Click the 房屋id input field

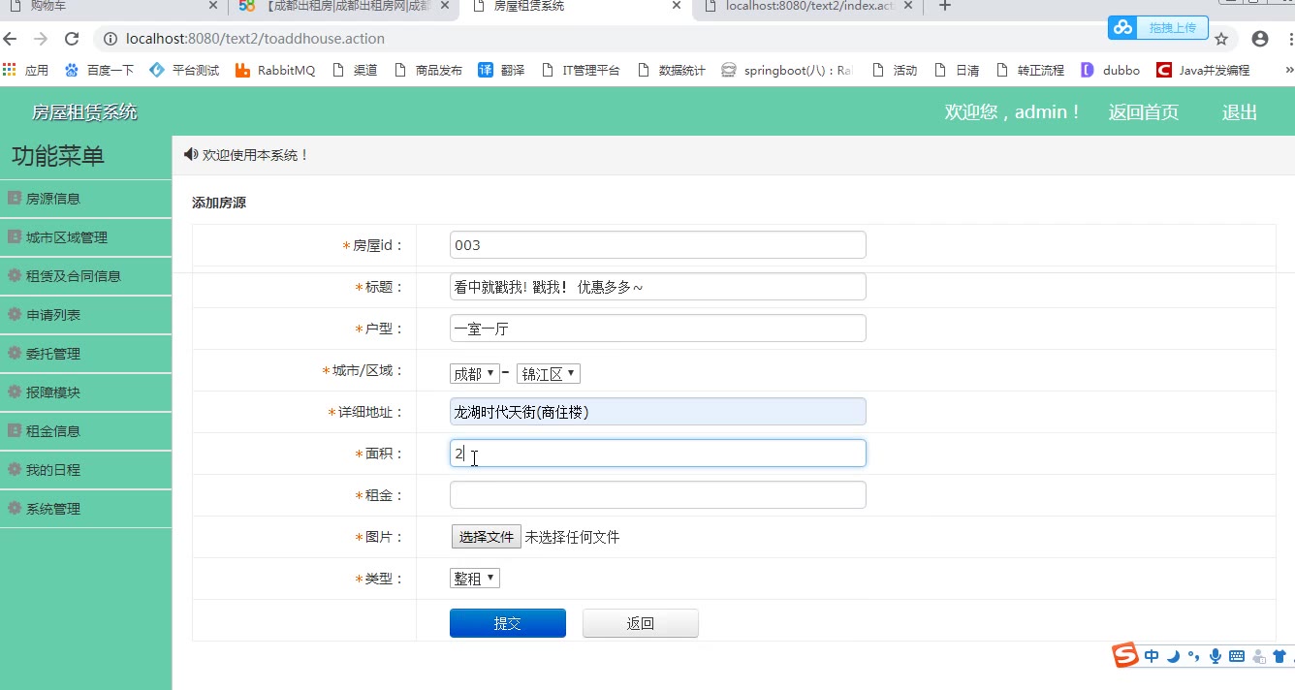658,245
